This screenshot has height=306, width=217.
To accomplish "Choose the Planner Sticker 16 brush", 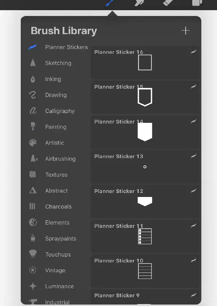I will (x=145, y=63).
